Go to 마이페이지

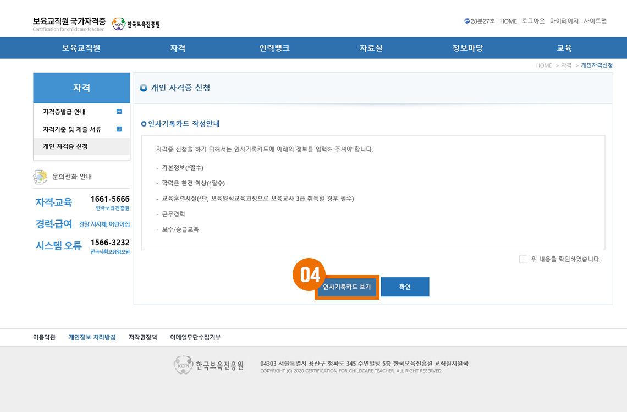click(564, 21)
